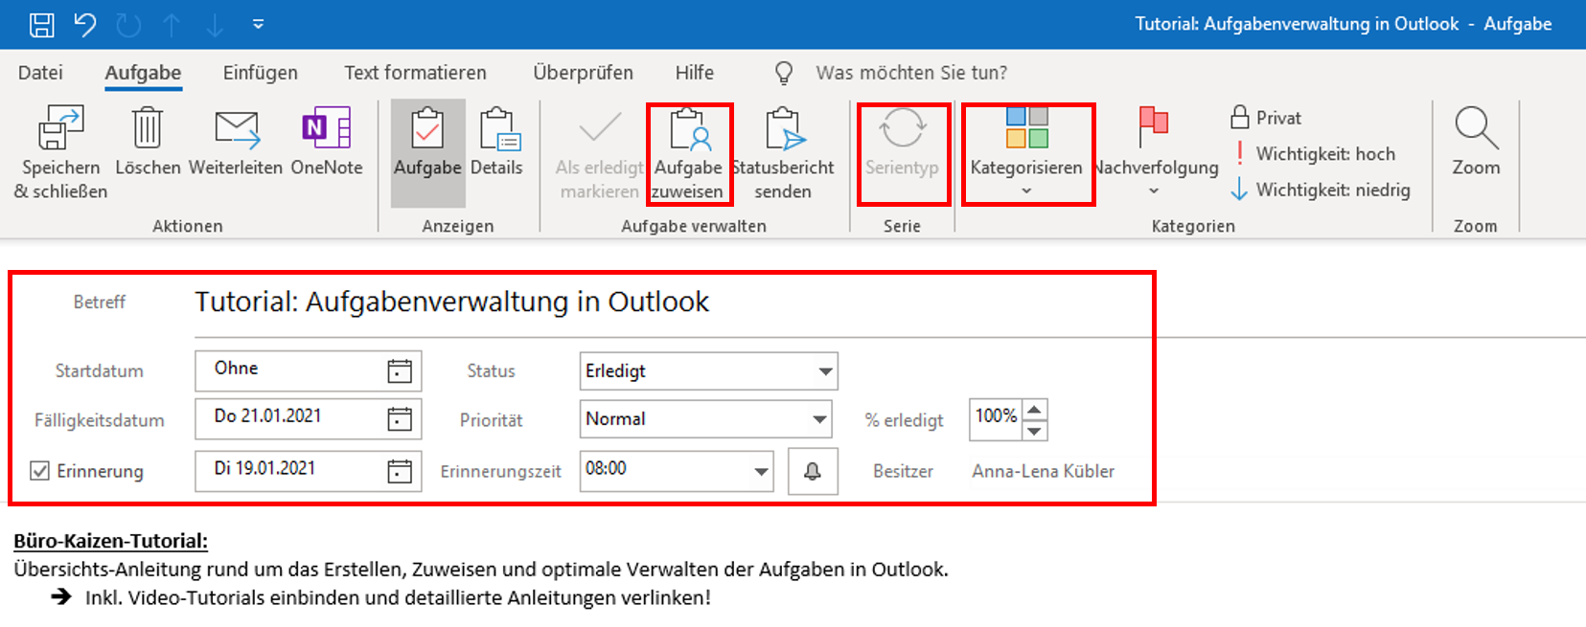This screenshot has width=1586, height=627.
Task: Go to previous item with up arrow
Action: tap(172, 25)
